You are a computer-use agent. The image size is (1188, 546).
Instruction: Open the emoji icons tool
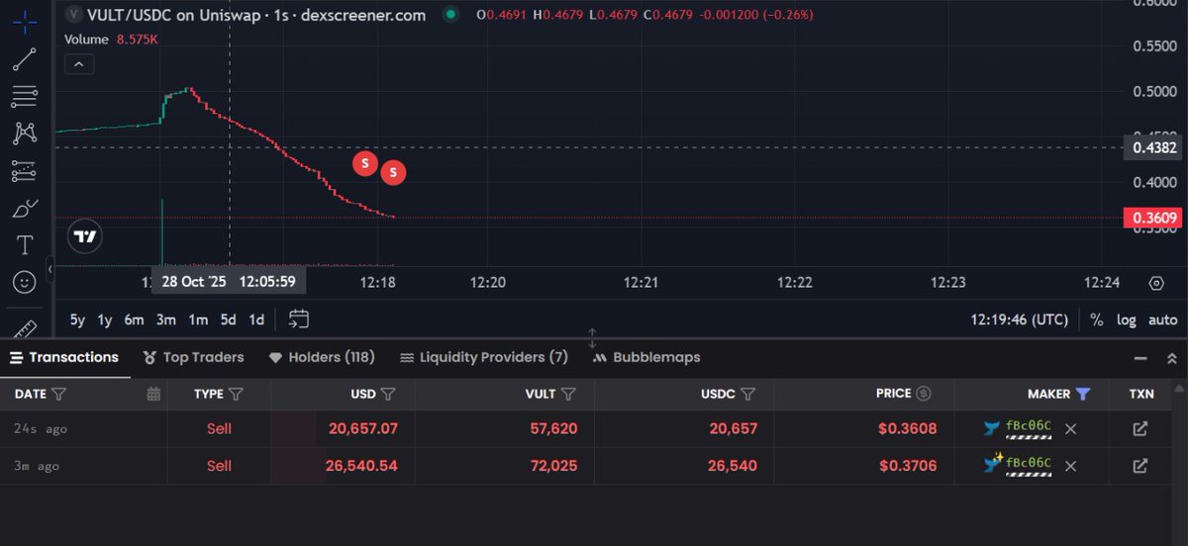25,282
